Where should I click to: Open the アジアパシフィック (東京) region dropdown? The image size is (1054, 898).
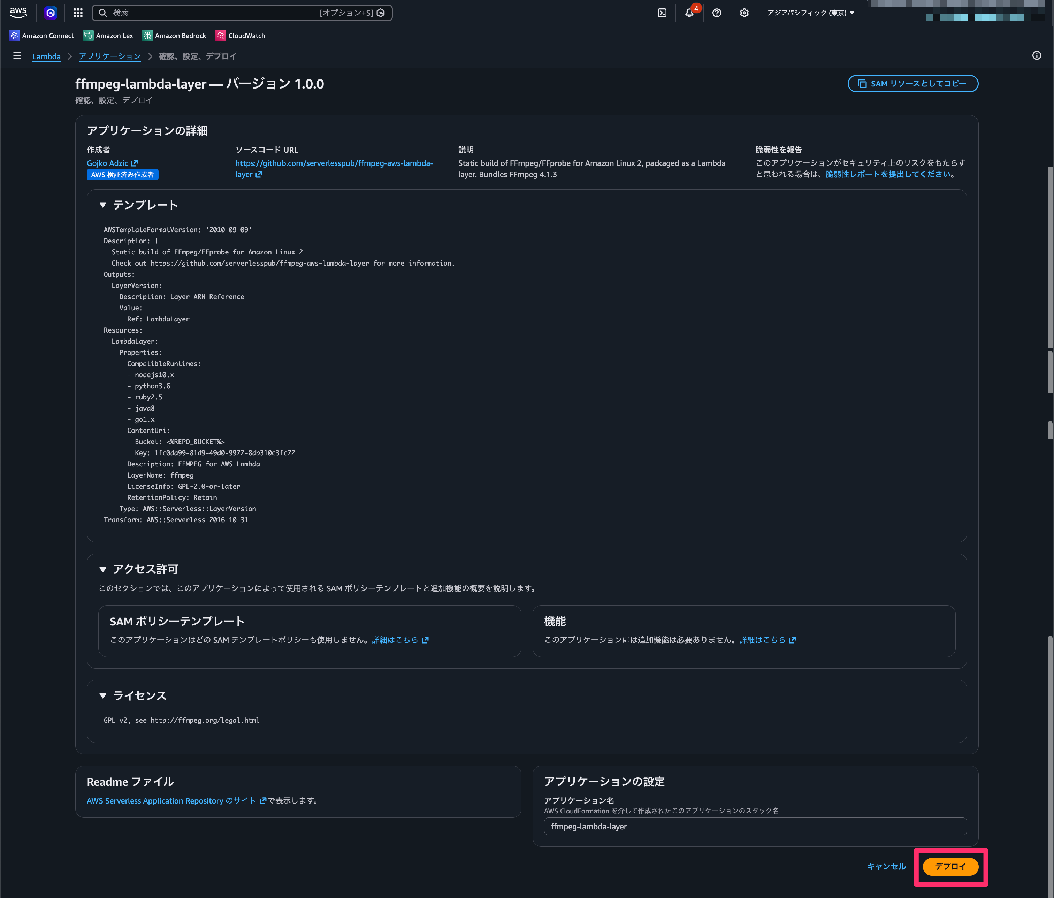pos(811,13)
